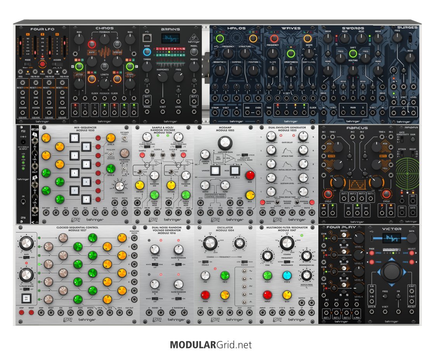
Task: Toggle EXT GATE enable switch on Mix-Sequencer
Action: [124, 139]
